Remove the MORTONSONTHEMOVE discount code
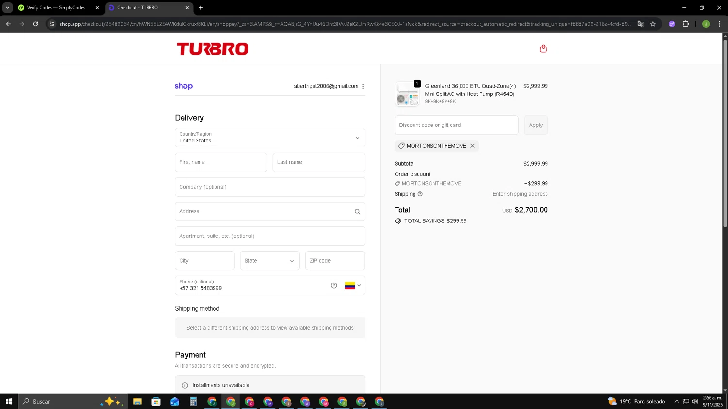Image resolution: width=728 pixels, height=409 pixels. [x=472, y=146]
